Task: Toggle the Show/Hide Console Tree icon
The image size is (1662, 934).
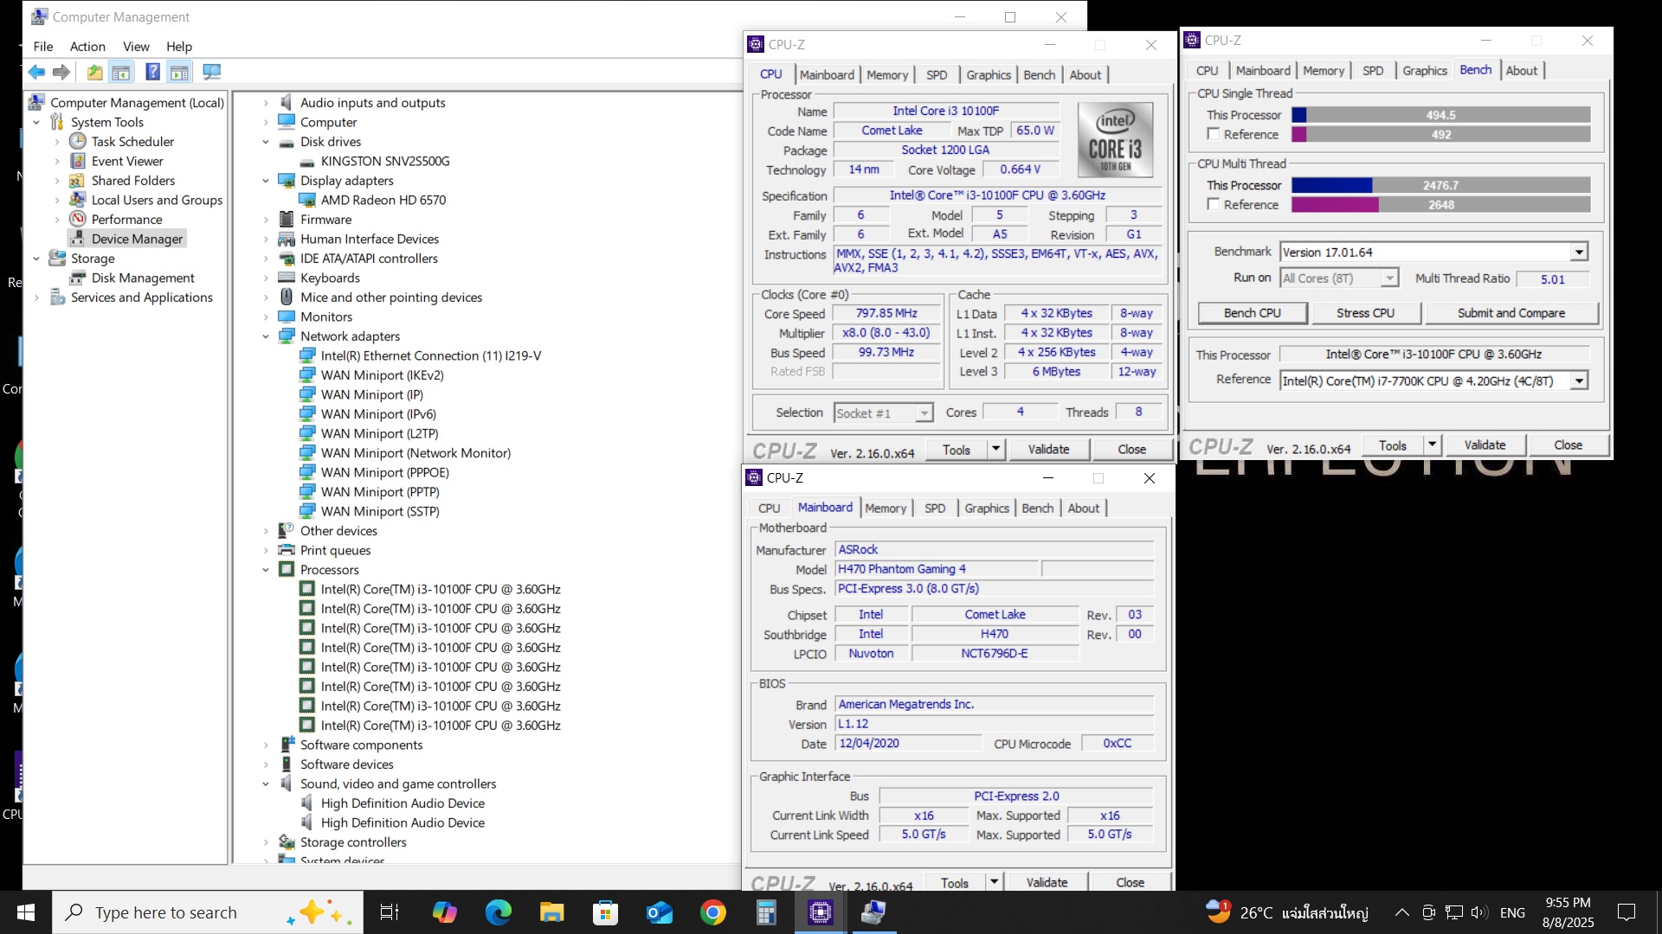Action: point(121,73)
